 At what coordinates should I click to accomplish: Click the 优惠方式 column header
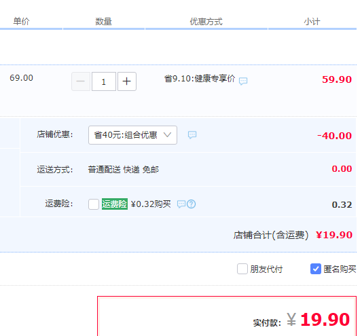click(206, 22)
